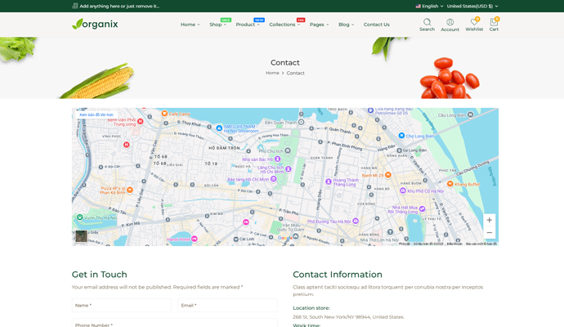
Task: Open the Product menu item
Action: click(x=247, y=25)
